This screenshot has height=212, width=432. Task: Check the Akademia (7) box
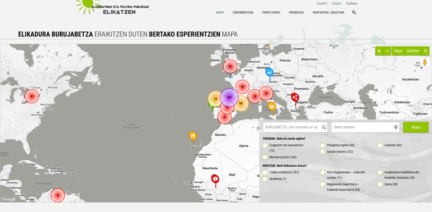pyautogui.click(x=265, y=179)
